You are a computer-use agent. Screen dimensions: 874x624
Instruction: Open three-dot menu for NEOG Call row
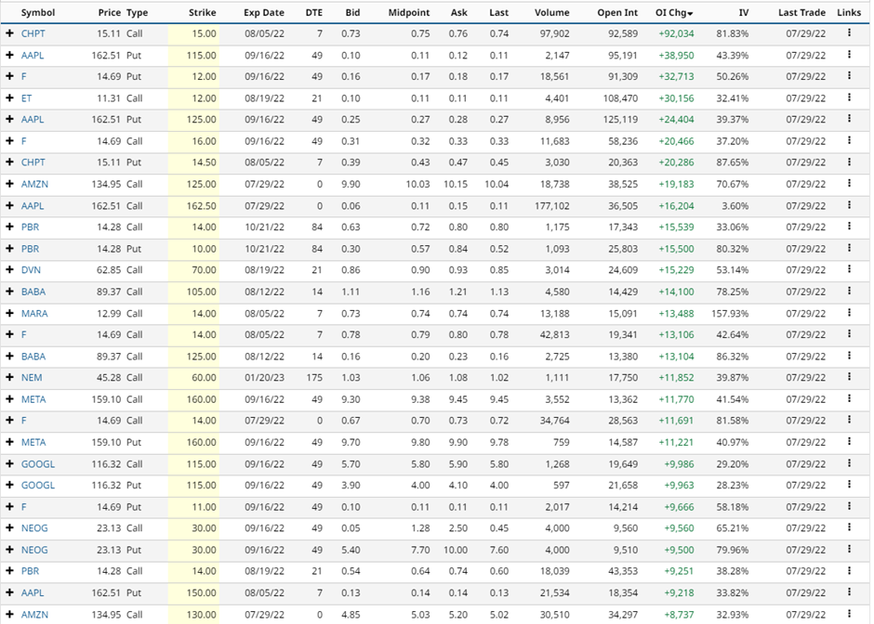(849, 527)
